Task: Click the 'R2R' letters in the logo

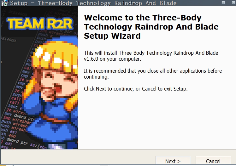Action: pos(61,24)
